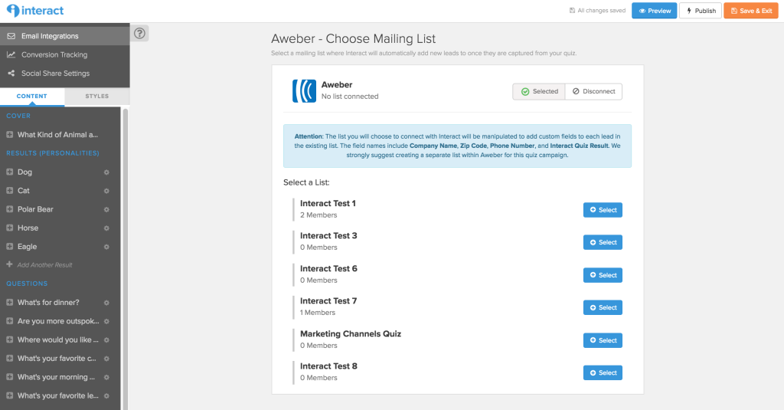
Task: Expand the What Kind of Animal cover item
Action: tap(9, 135)
